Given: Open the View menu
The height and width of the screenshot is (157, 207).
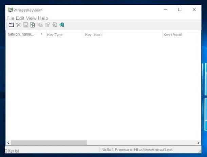Looking at the screenshot, I should pos(31,18).
